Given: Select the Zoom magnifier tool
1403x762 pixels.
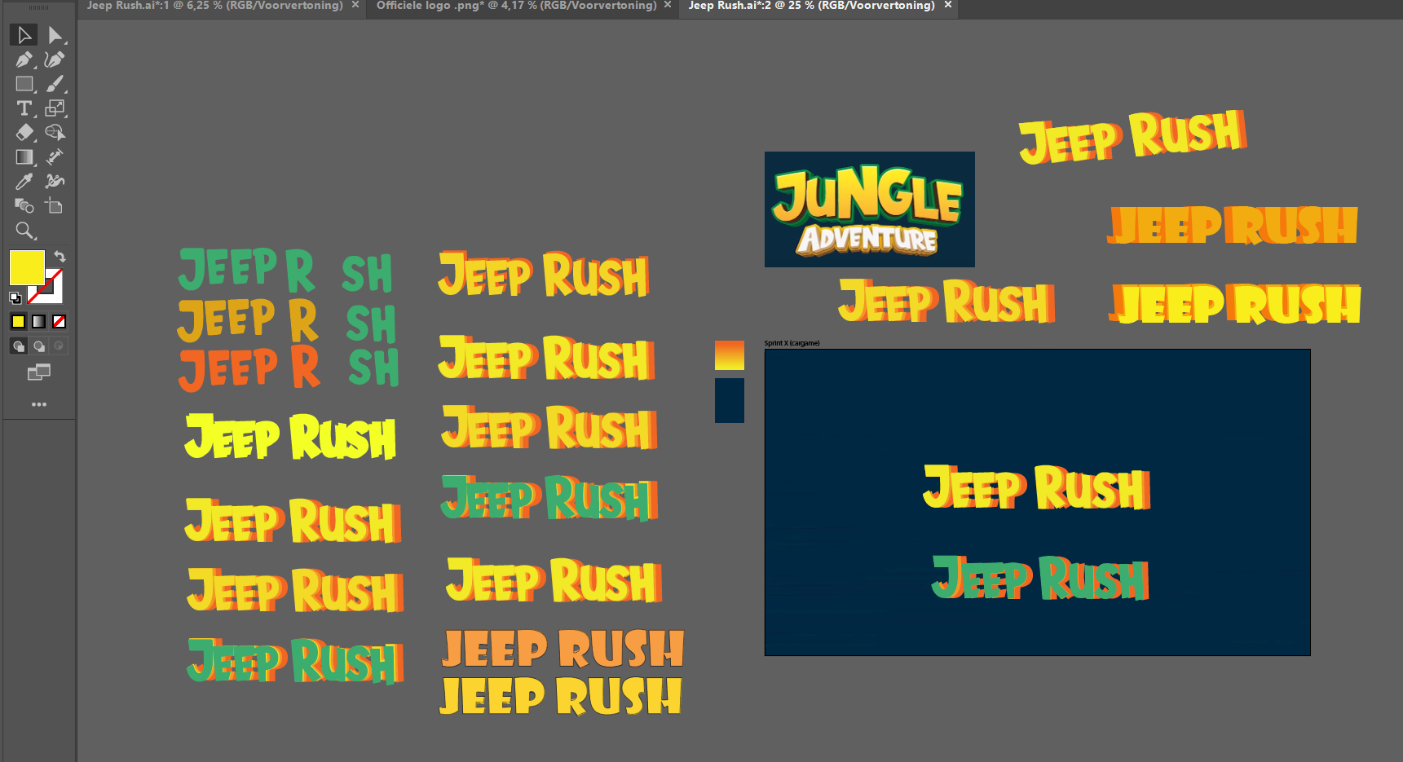Looking at the screenshot, I should coord(24,230).
